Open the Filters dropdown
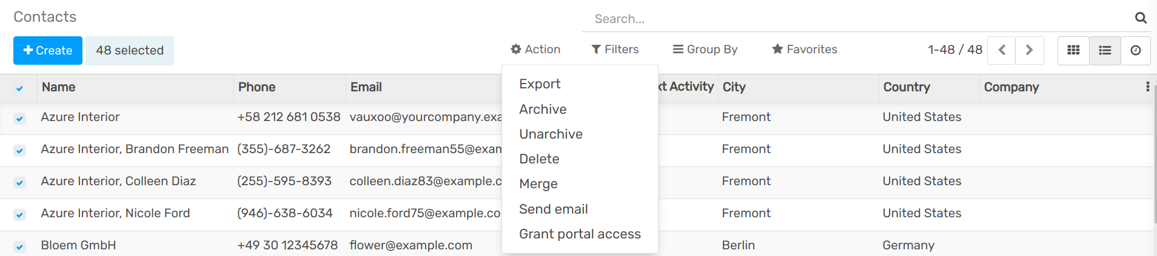The width and height of the screenshot is (1157, 256). click(x=615, y=50)
